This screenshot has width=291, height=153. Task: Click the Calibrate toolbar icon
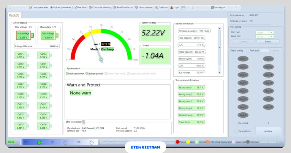pos(157,7)
